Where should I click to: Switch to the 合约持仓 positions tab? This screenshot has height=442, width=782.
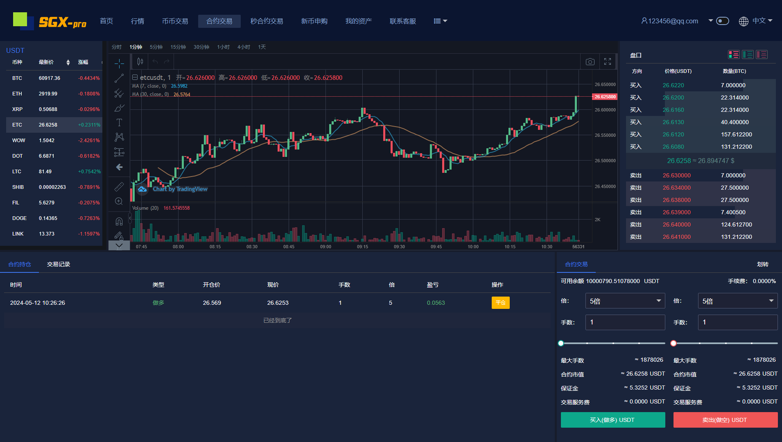pos(20,264)
